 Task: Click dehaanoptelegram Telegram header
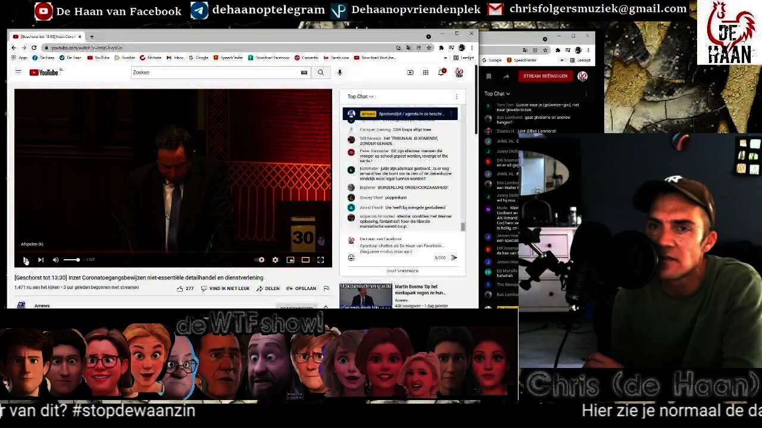(x=258, y=10)
